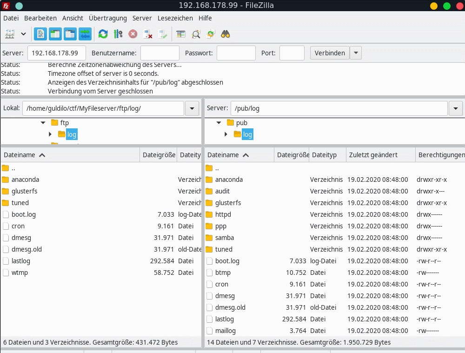Click the Port input field
The width and height of the screenshot is (465, 353).
(292, 53)
